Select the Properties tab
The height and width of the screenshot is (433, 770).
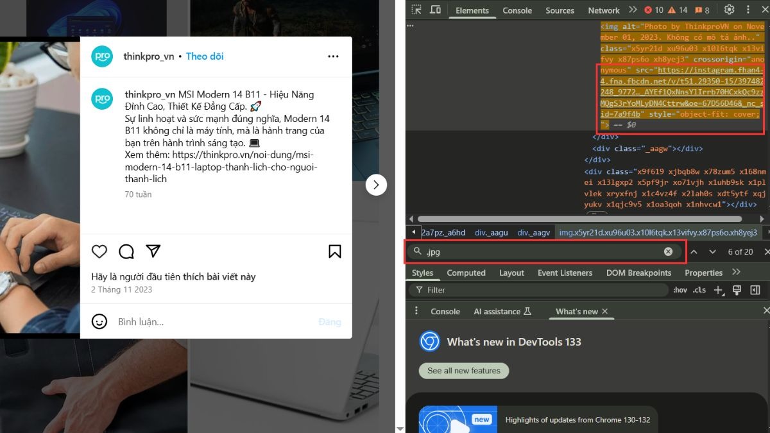point(703,273)
